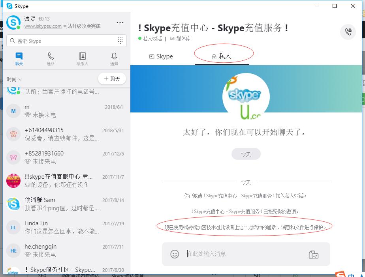Screen dimensions: 365x277
Task: Open the 通话 calls tab
Action: click(x=51, y=59)
